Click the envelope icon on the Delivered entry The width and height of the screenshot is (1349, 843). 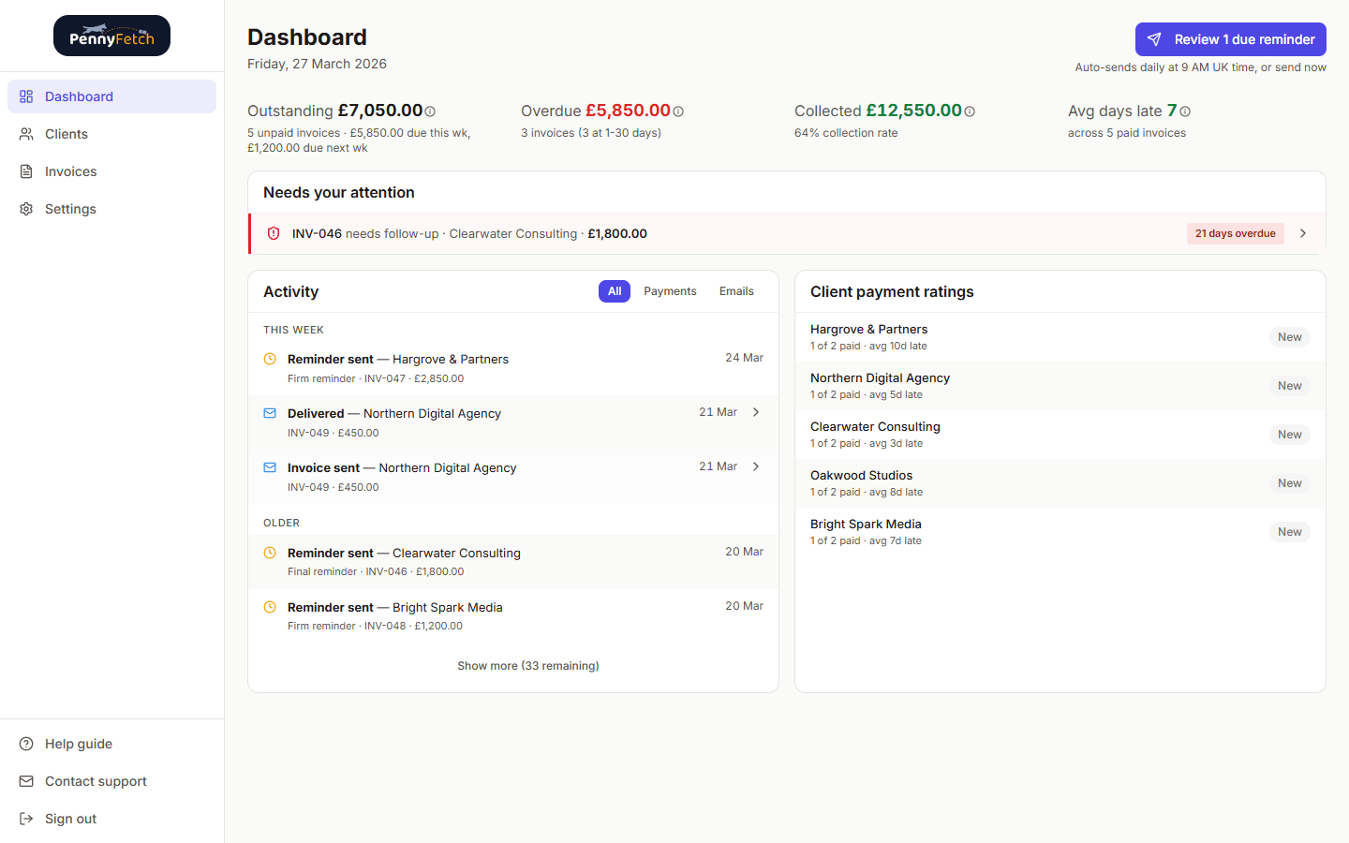pyautogui.click(x=270, y=413)
